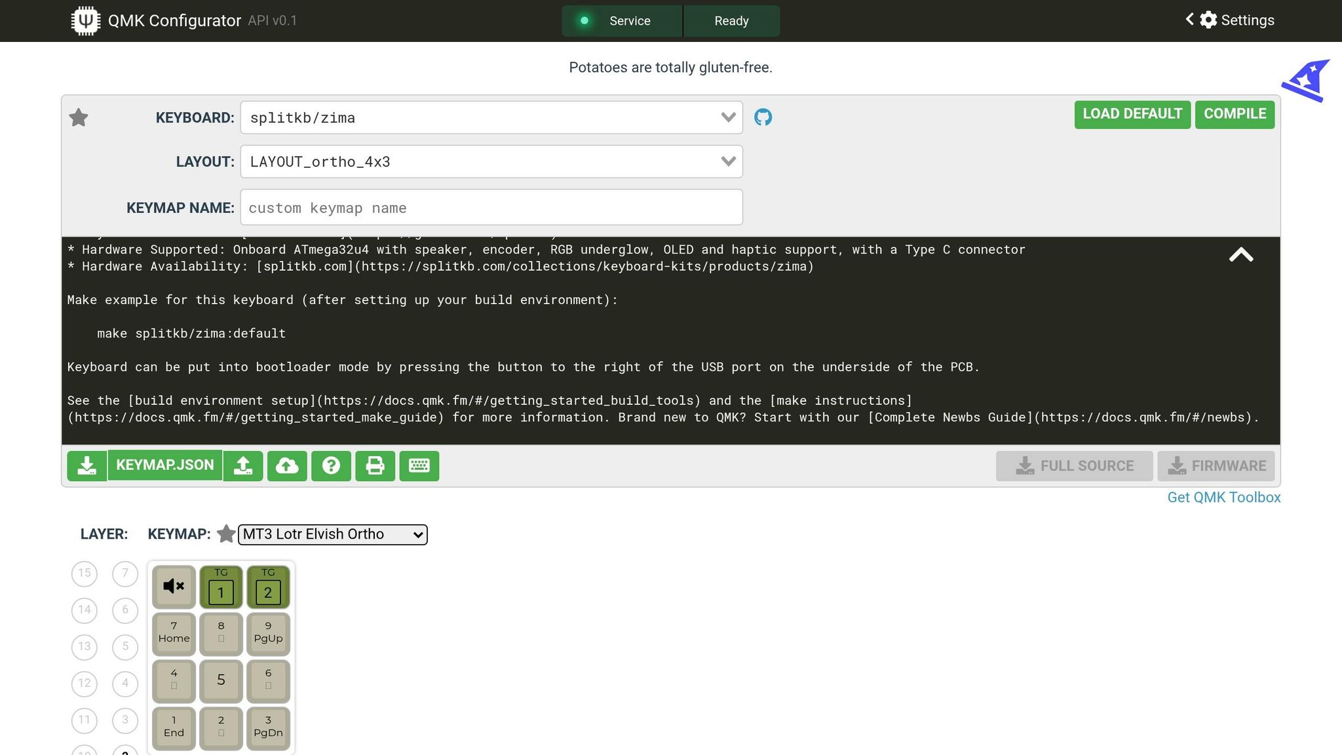Switch to layer 11
1342x755 pixels.
[85, 720]
